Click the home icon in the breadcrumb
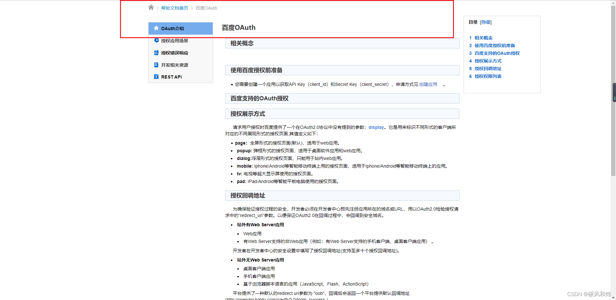This screenshot has height=300, width=616. (x=151, y=7)
